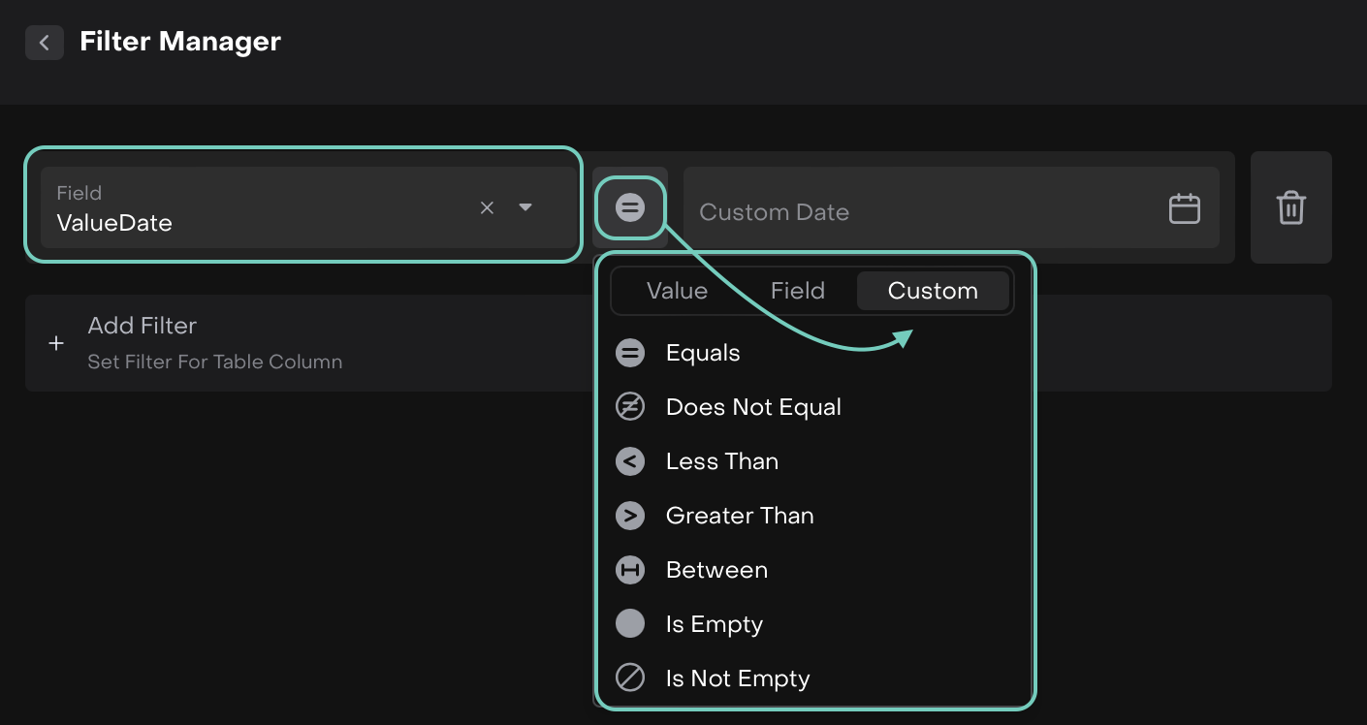Screen dimensions: 1367x725
Task: Click the plus icon to add filter
Action: [x=56, y=343]
